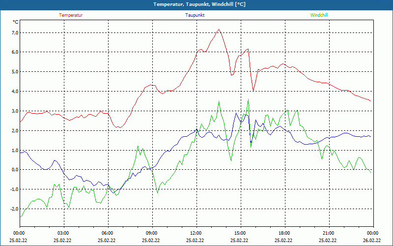Image resolution: width=393 pixels, height=246 pixels.
Task: Click the '09:00' time label on the x-axis
Action: coord(152,233)
